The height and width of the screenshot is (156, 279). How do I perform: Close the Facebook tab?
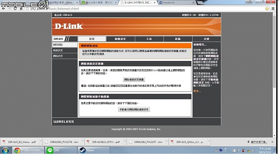[x=193, y=2]
